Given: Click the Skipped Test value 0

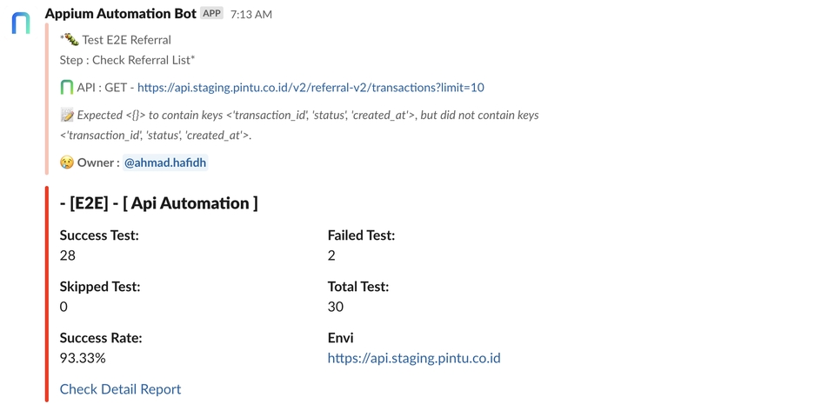Looking at the screenshot, I should (63, 307).
